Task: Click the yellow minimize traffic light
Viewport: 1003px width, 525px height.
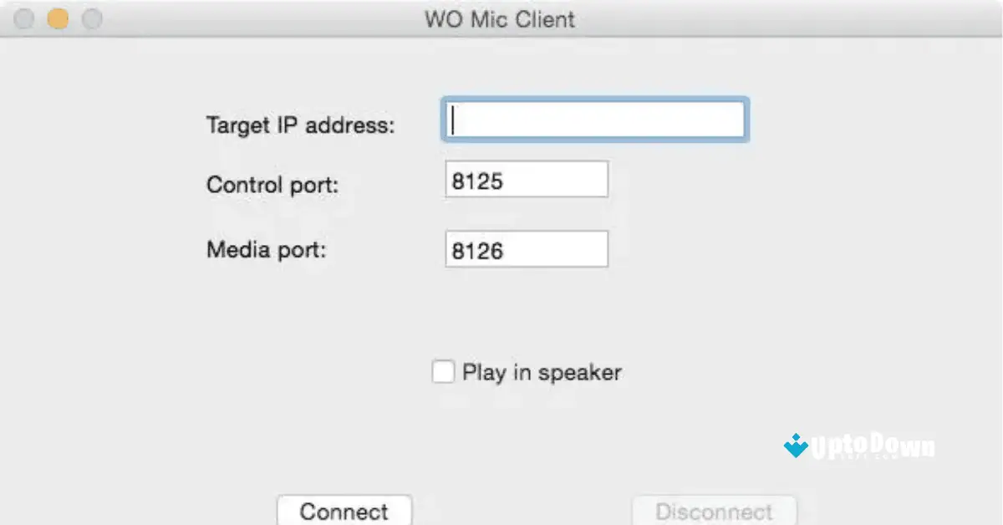Action: (x=57, y=18)
